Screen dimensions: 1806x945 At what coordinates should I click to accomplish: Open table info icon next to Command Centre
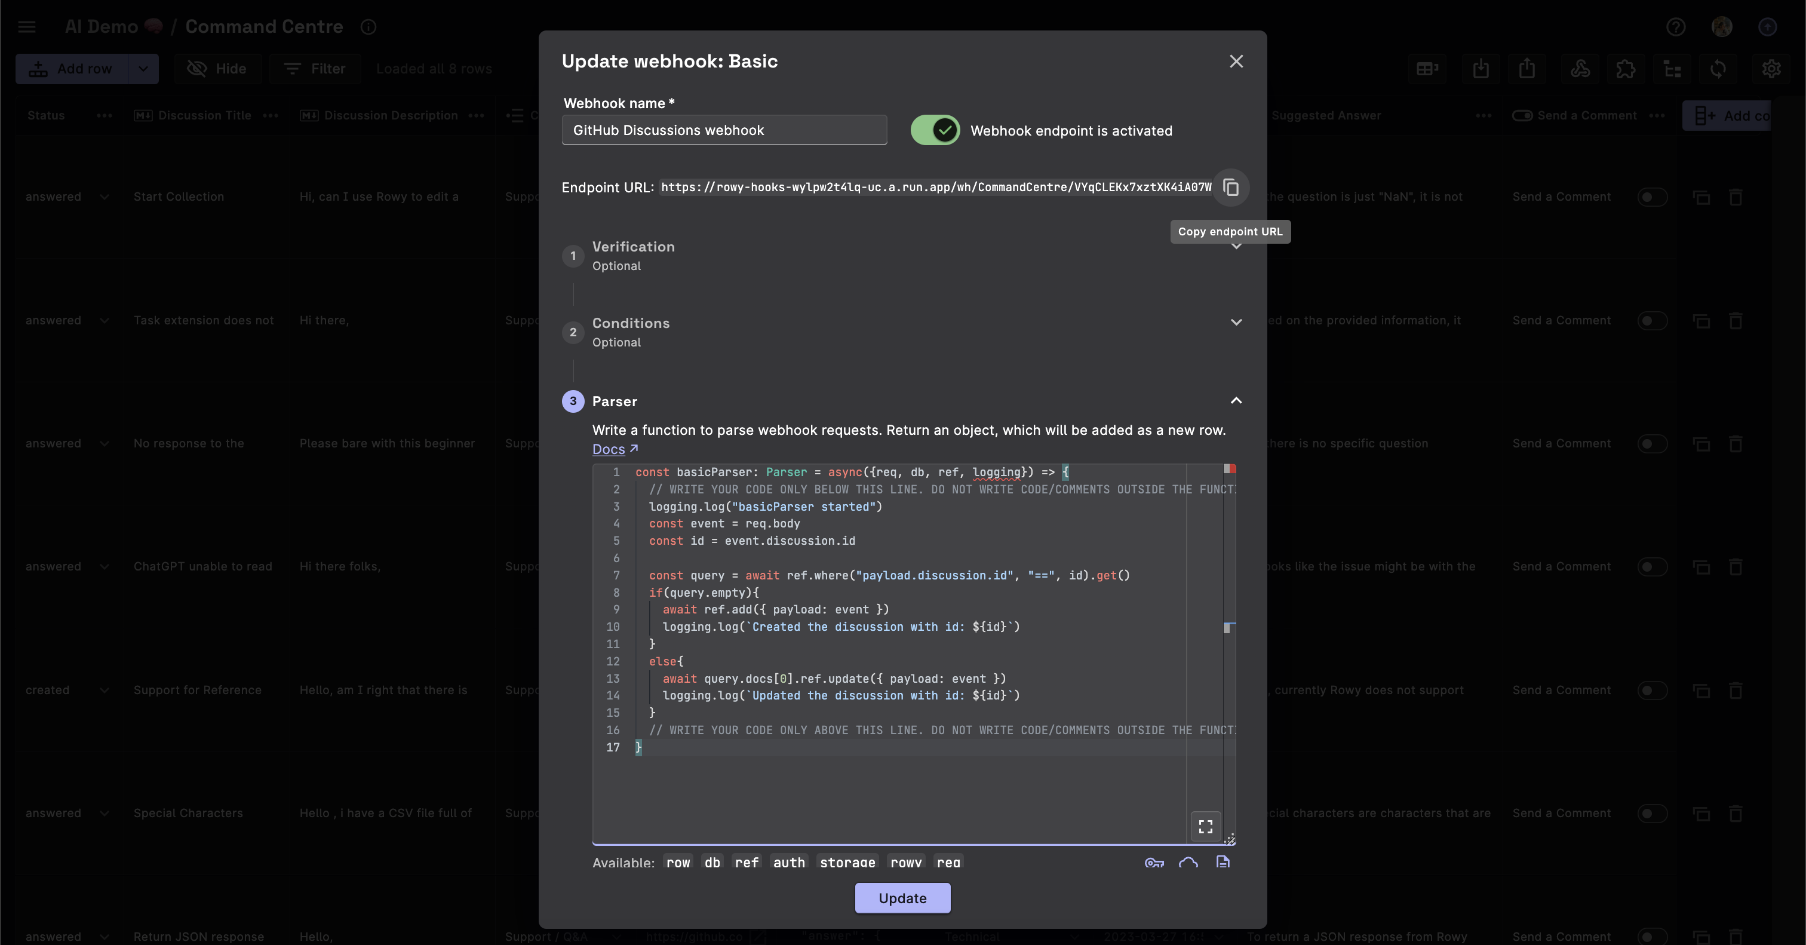[368, 27]
